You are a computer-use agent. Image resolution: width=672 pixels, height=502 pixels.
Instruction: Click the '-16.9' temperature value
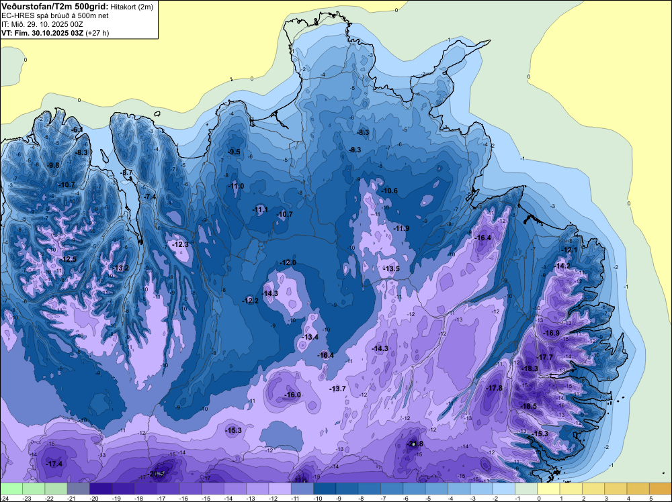pyautogui.click(x=552, y=333)
